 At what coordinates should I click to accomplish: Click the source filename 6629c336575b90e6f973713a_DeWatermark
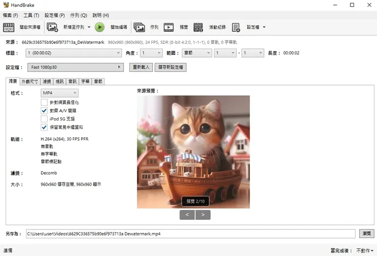click(x=63, y=42)
